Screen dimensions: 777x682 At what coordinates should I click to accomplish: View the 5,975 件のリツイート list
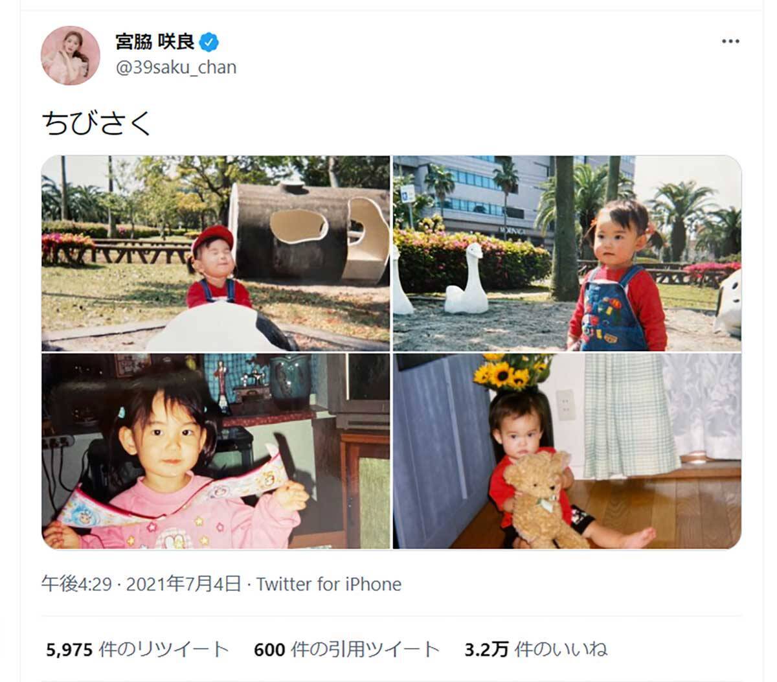click(x=138, y=649)
